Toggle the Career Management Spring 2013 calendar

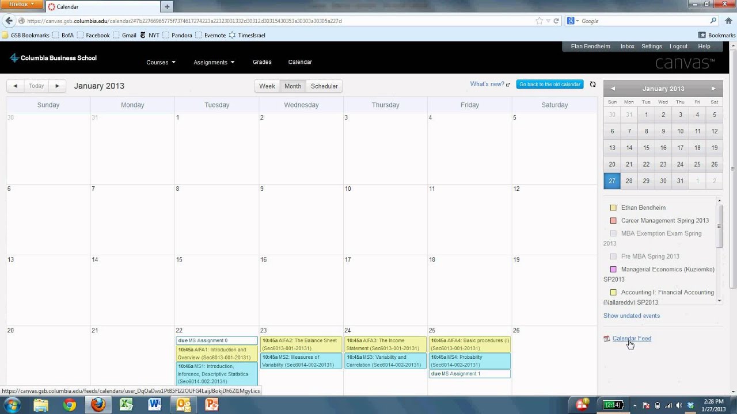click(x=613, y=220)
